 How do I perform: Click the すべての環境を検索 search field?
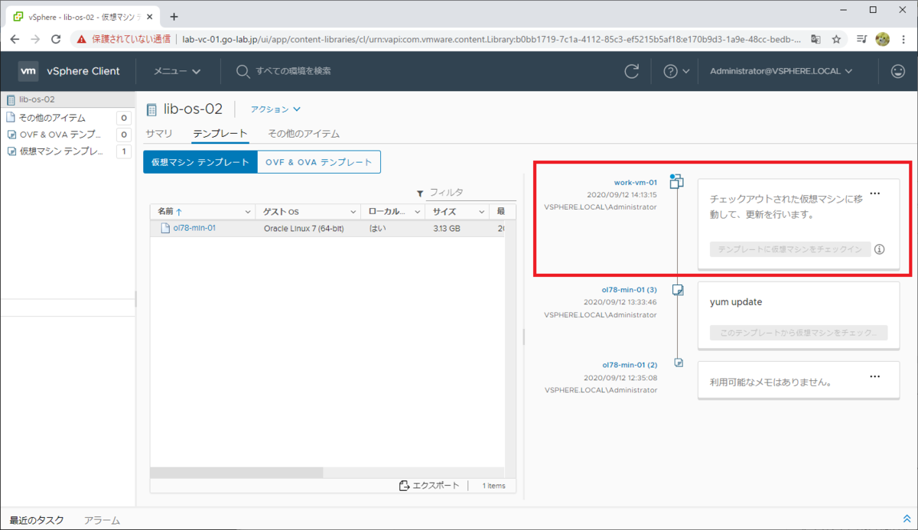pos(294,71)
